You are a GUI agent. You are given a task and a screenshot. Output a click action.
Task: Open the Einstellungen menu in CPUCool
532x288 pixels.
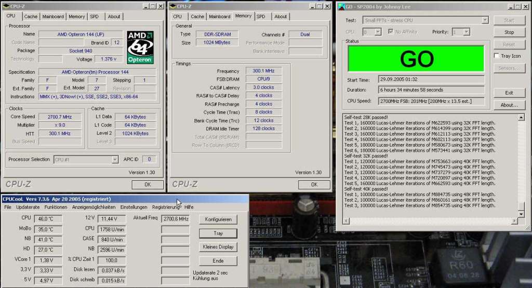pyautogui.click(x=134, y=207)
